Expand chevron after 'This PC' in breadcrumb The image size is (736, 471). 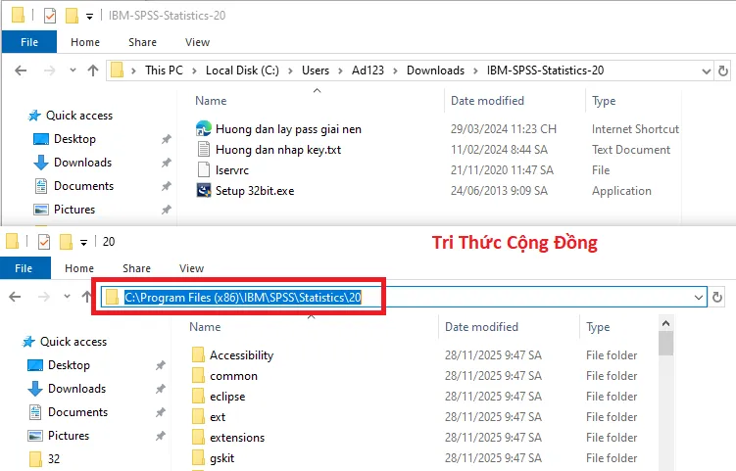point(194,71)
